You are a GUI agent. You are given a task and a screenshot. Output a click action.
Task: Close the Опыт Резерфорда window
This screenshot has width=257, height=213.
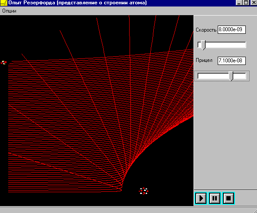(254, 3)
